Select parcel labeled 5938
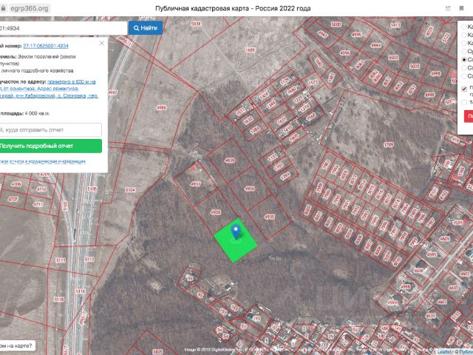The image size is (473, 355). (x=196, y=24)
